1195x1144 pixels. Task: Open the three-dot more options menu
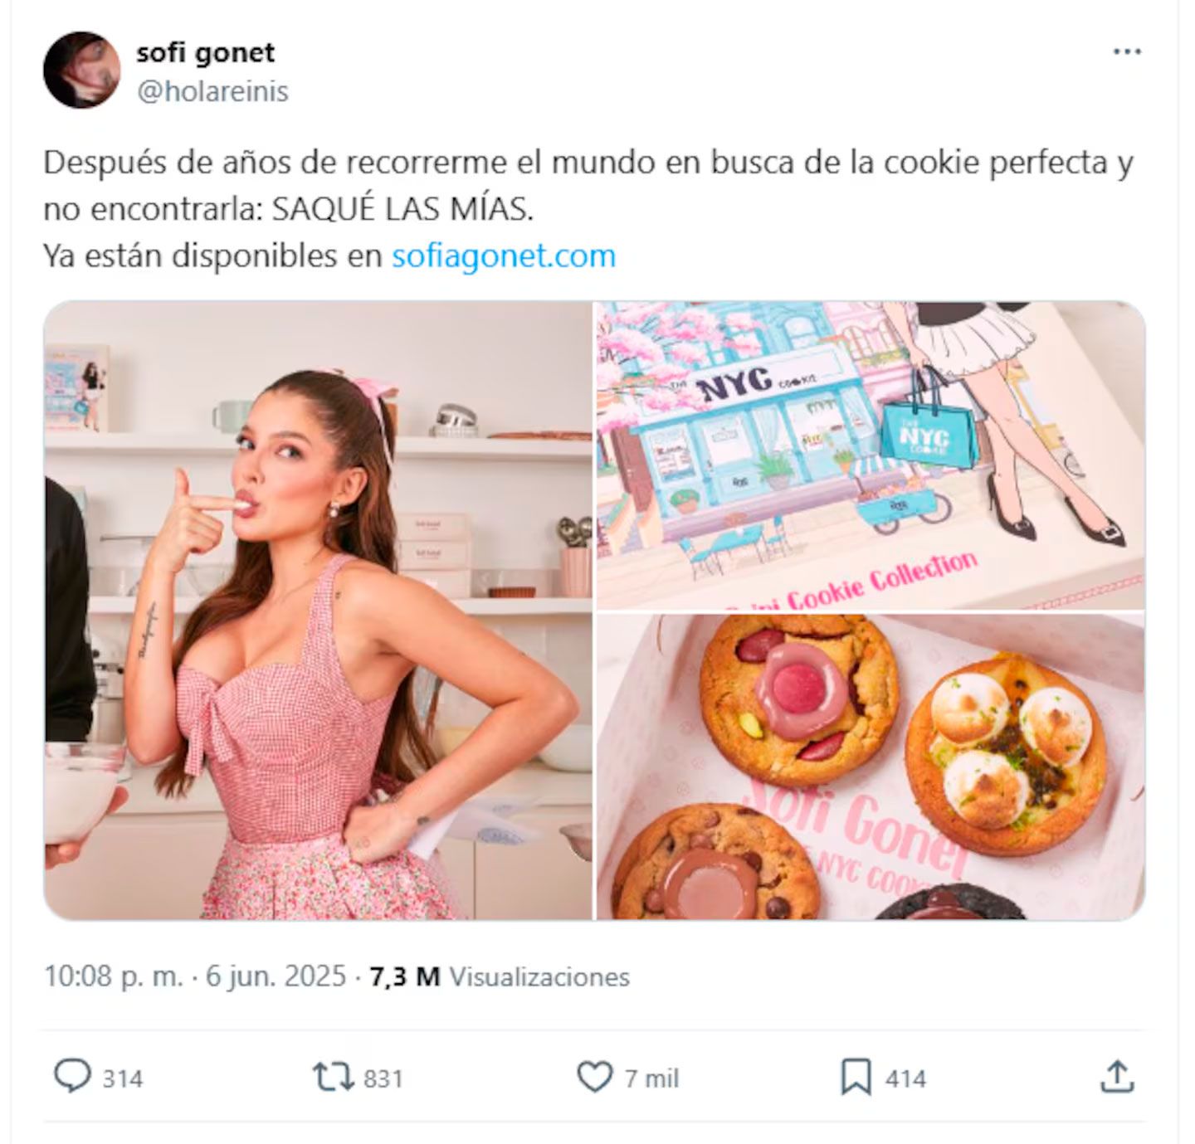pyautogui.click(x=1126, y=51)
